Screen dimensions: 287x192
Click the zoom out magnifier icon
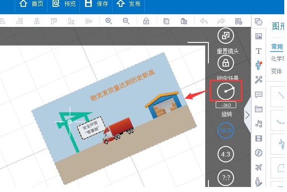pos(126,21)
